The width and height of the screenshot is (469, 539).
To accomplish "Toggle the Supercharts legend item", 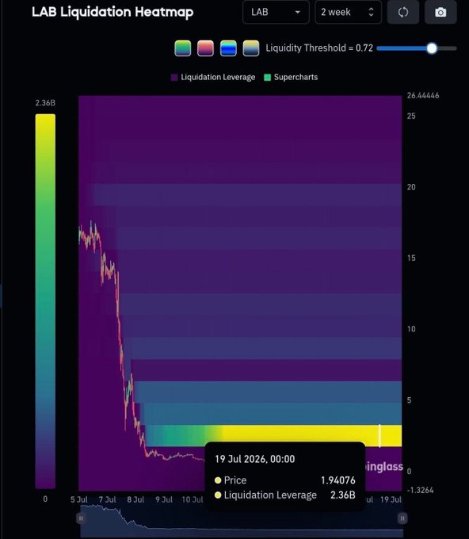I will pyautogui.click(x=291, y=77).
